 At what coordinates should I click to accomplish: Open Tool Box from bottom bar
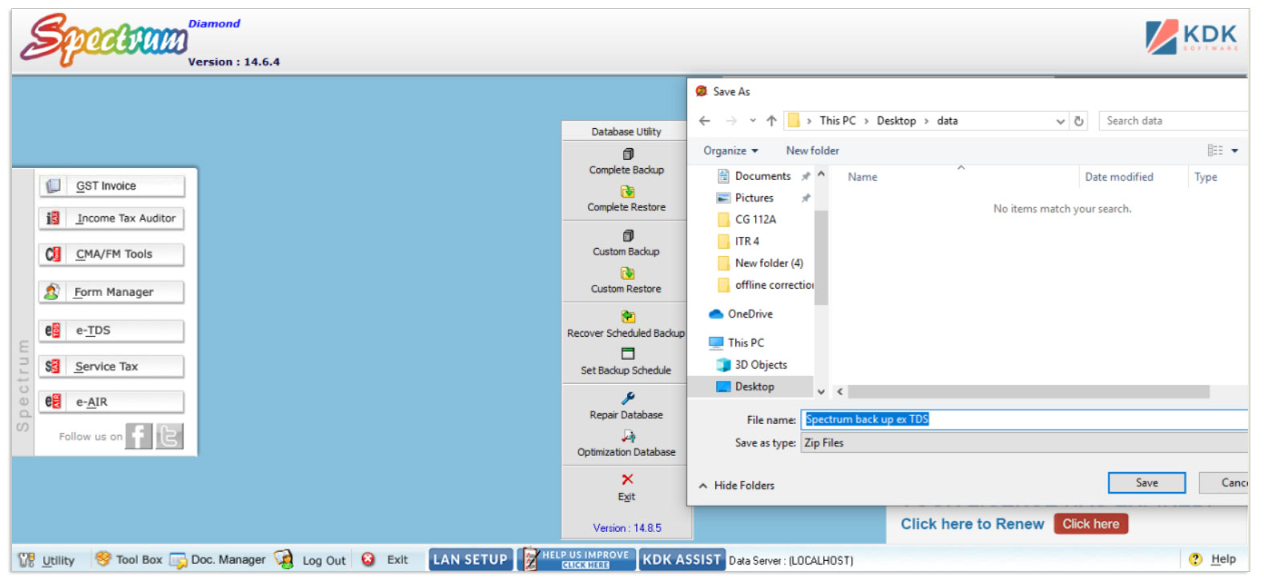coord(129,559)
